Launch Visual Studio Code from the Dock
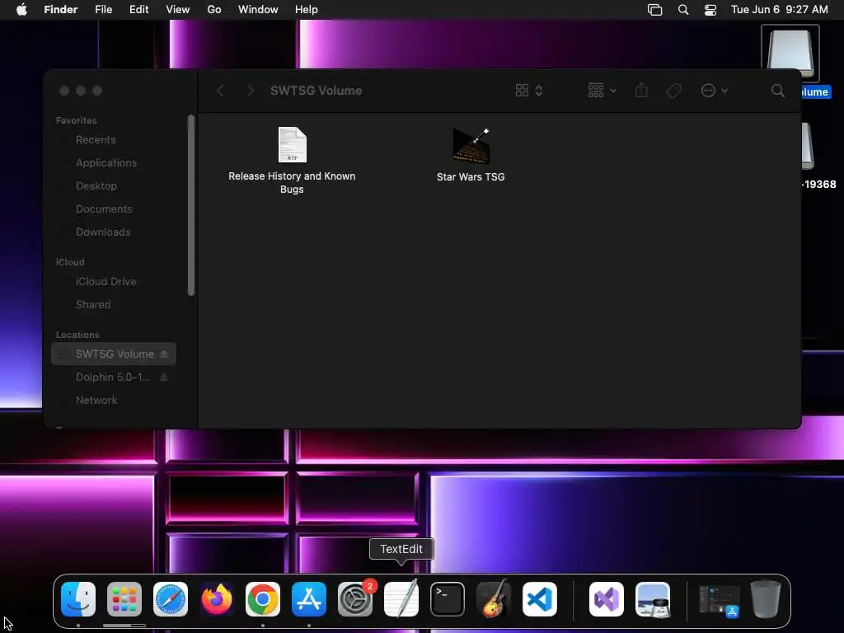The image size is (844, 633). click(540, 599)
